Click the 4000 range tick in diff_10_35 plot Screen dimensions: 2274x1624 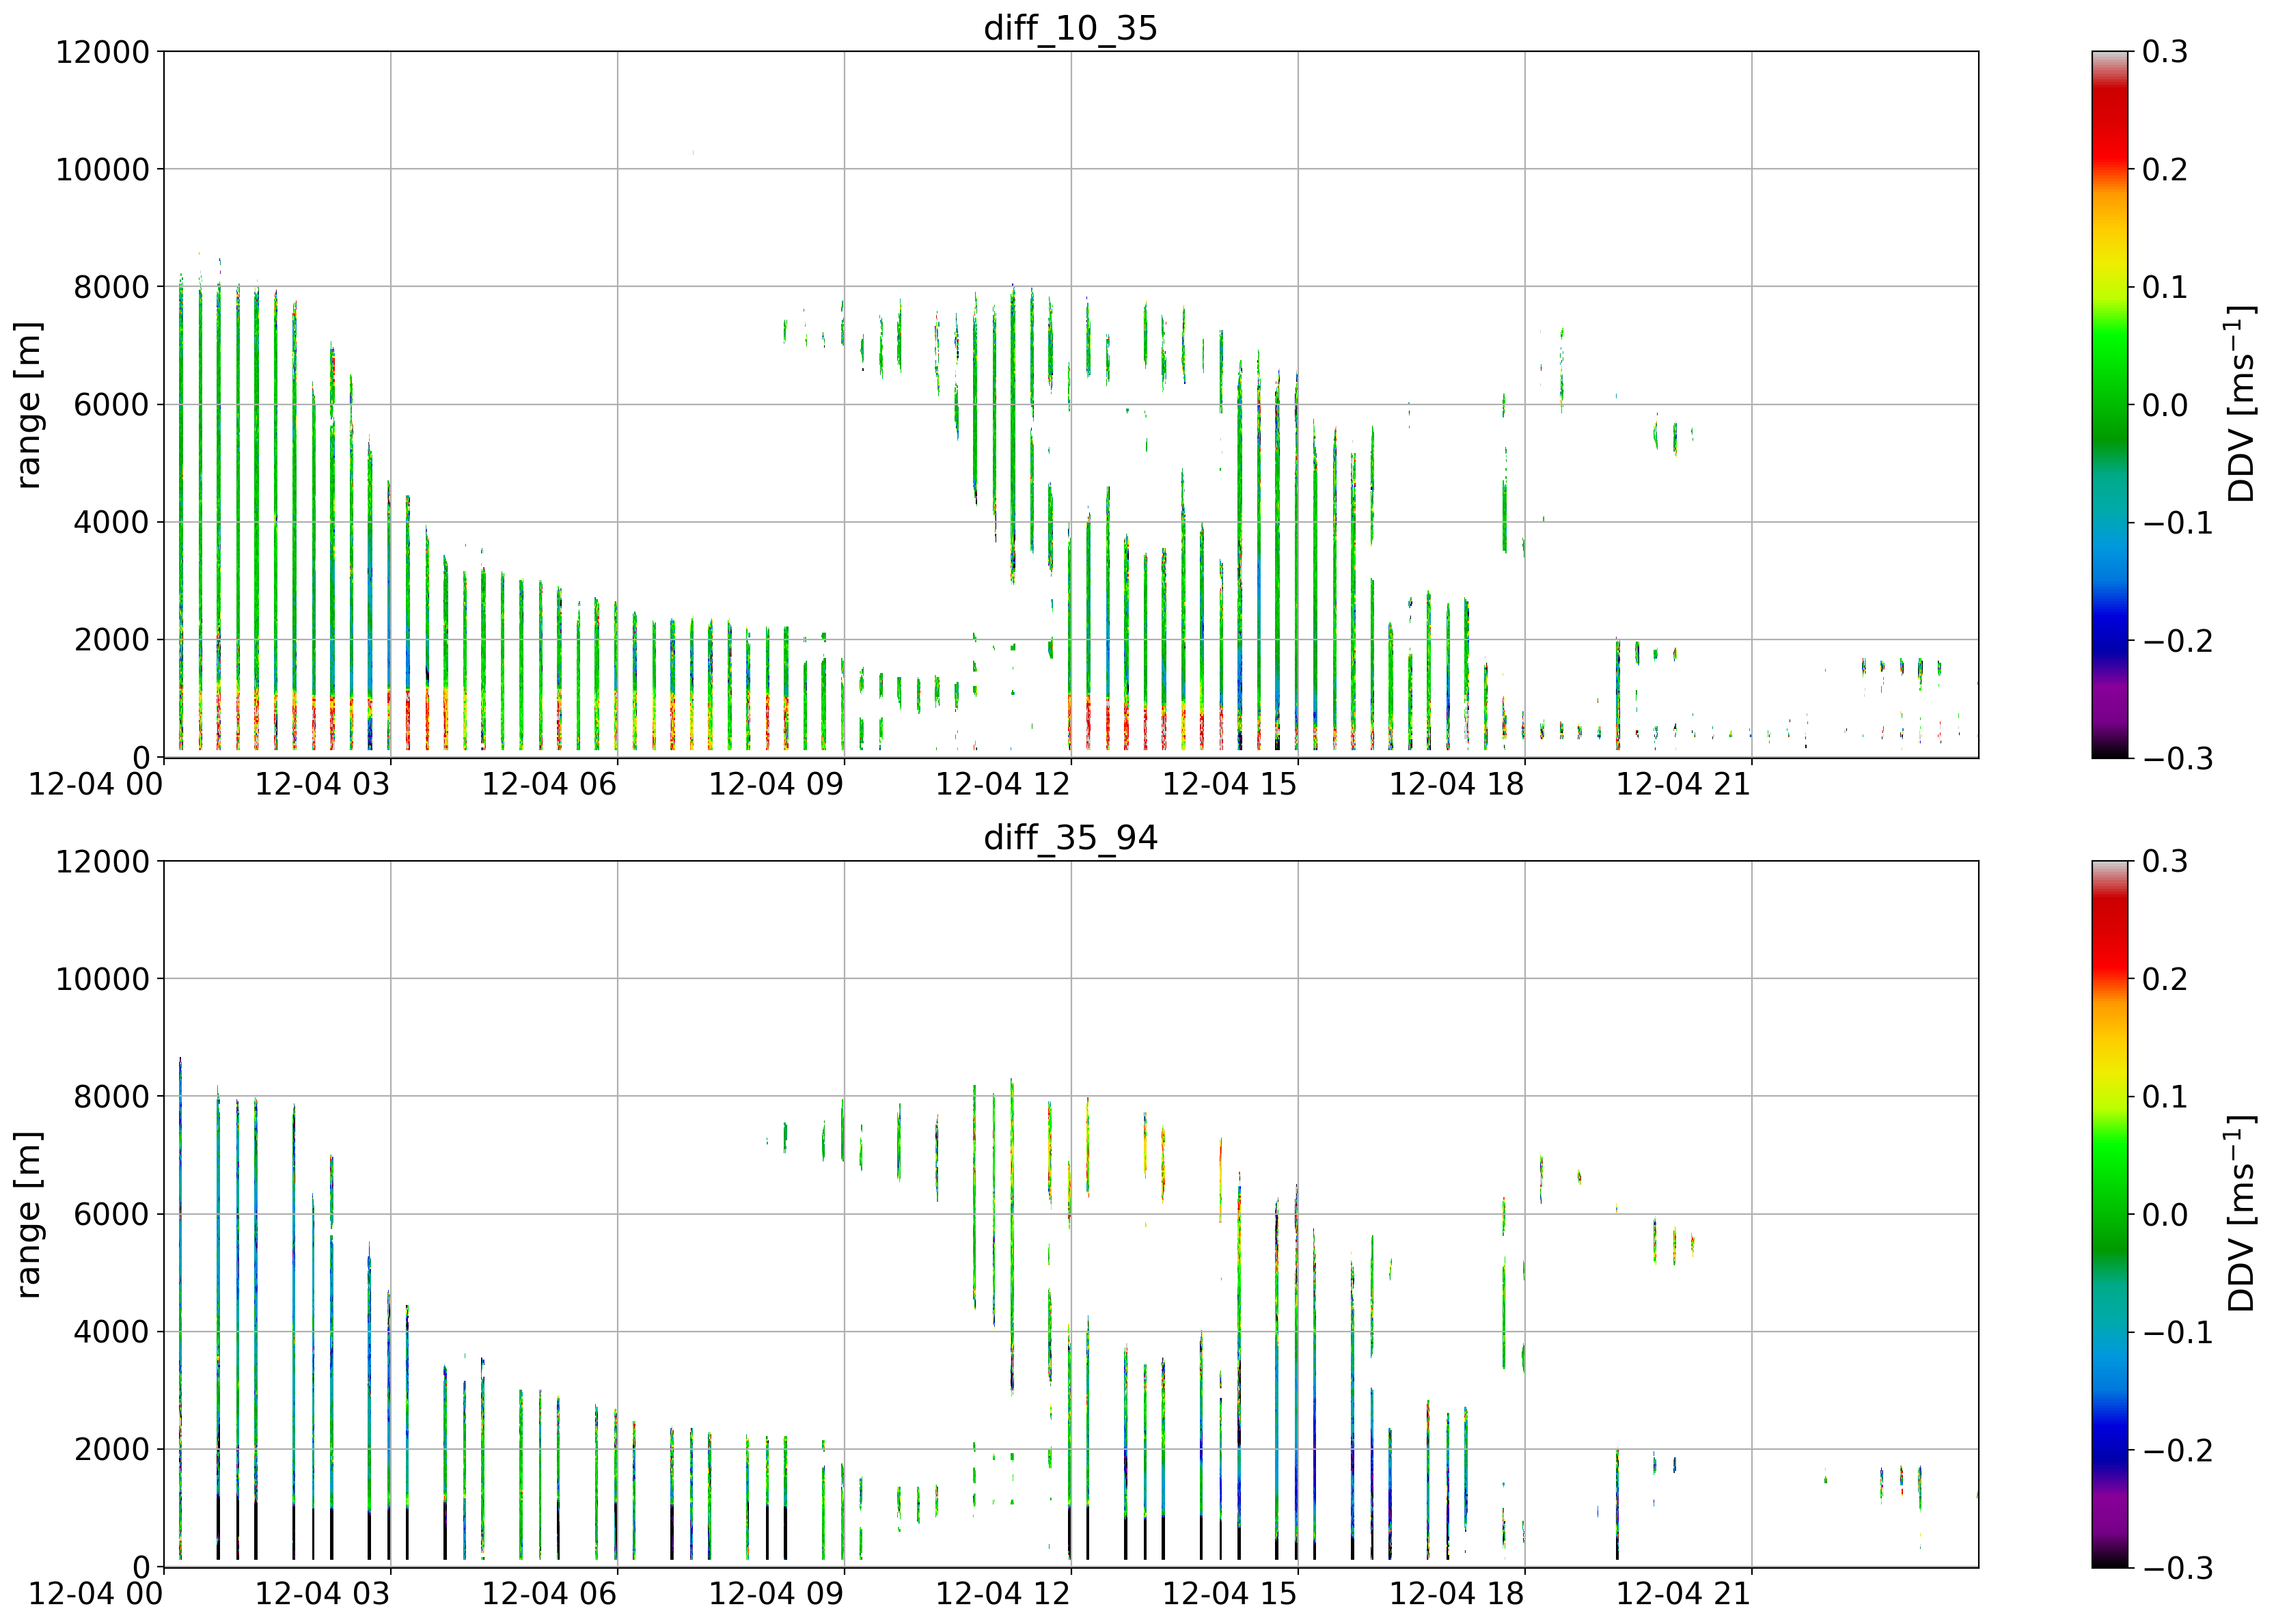111,522
